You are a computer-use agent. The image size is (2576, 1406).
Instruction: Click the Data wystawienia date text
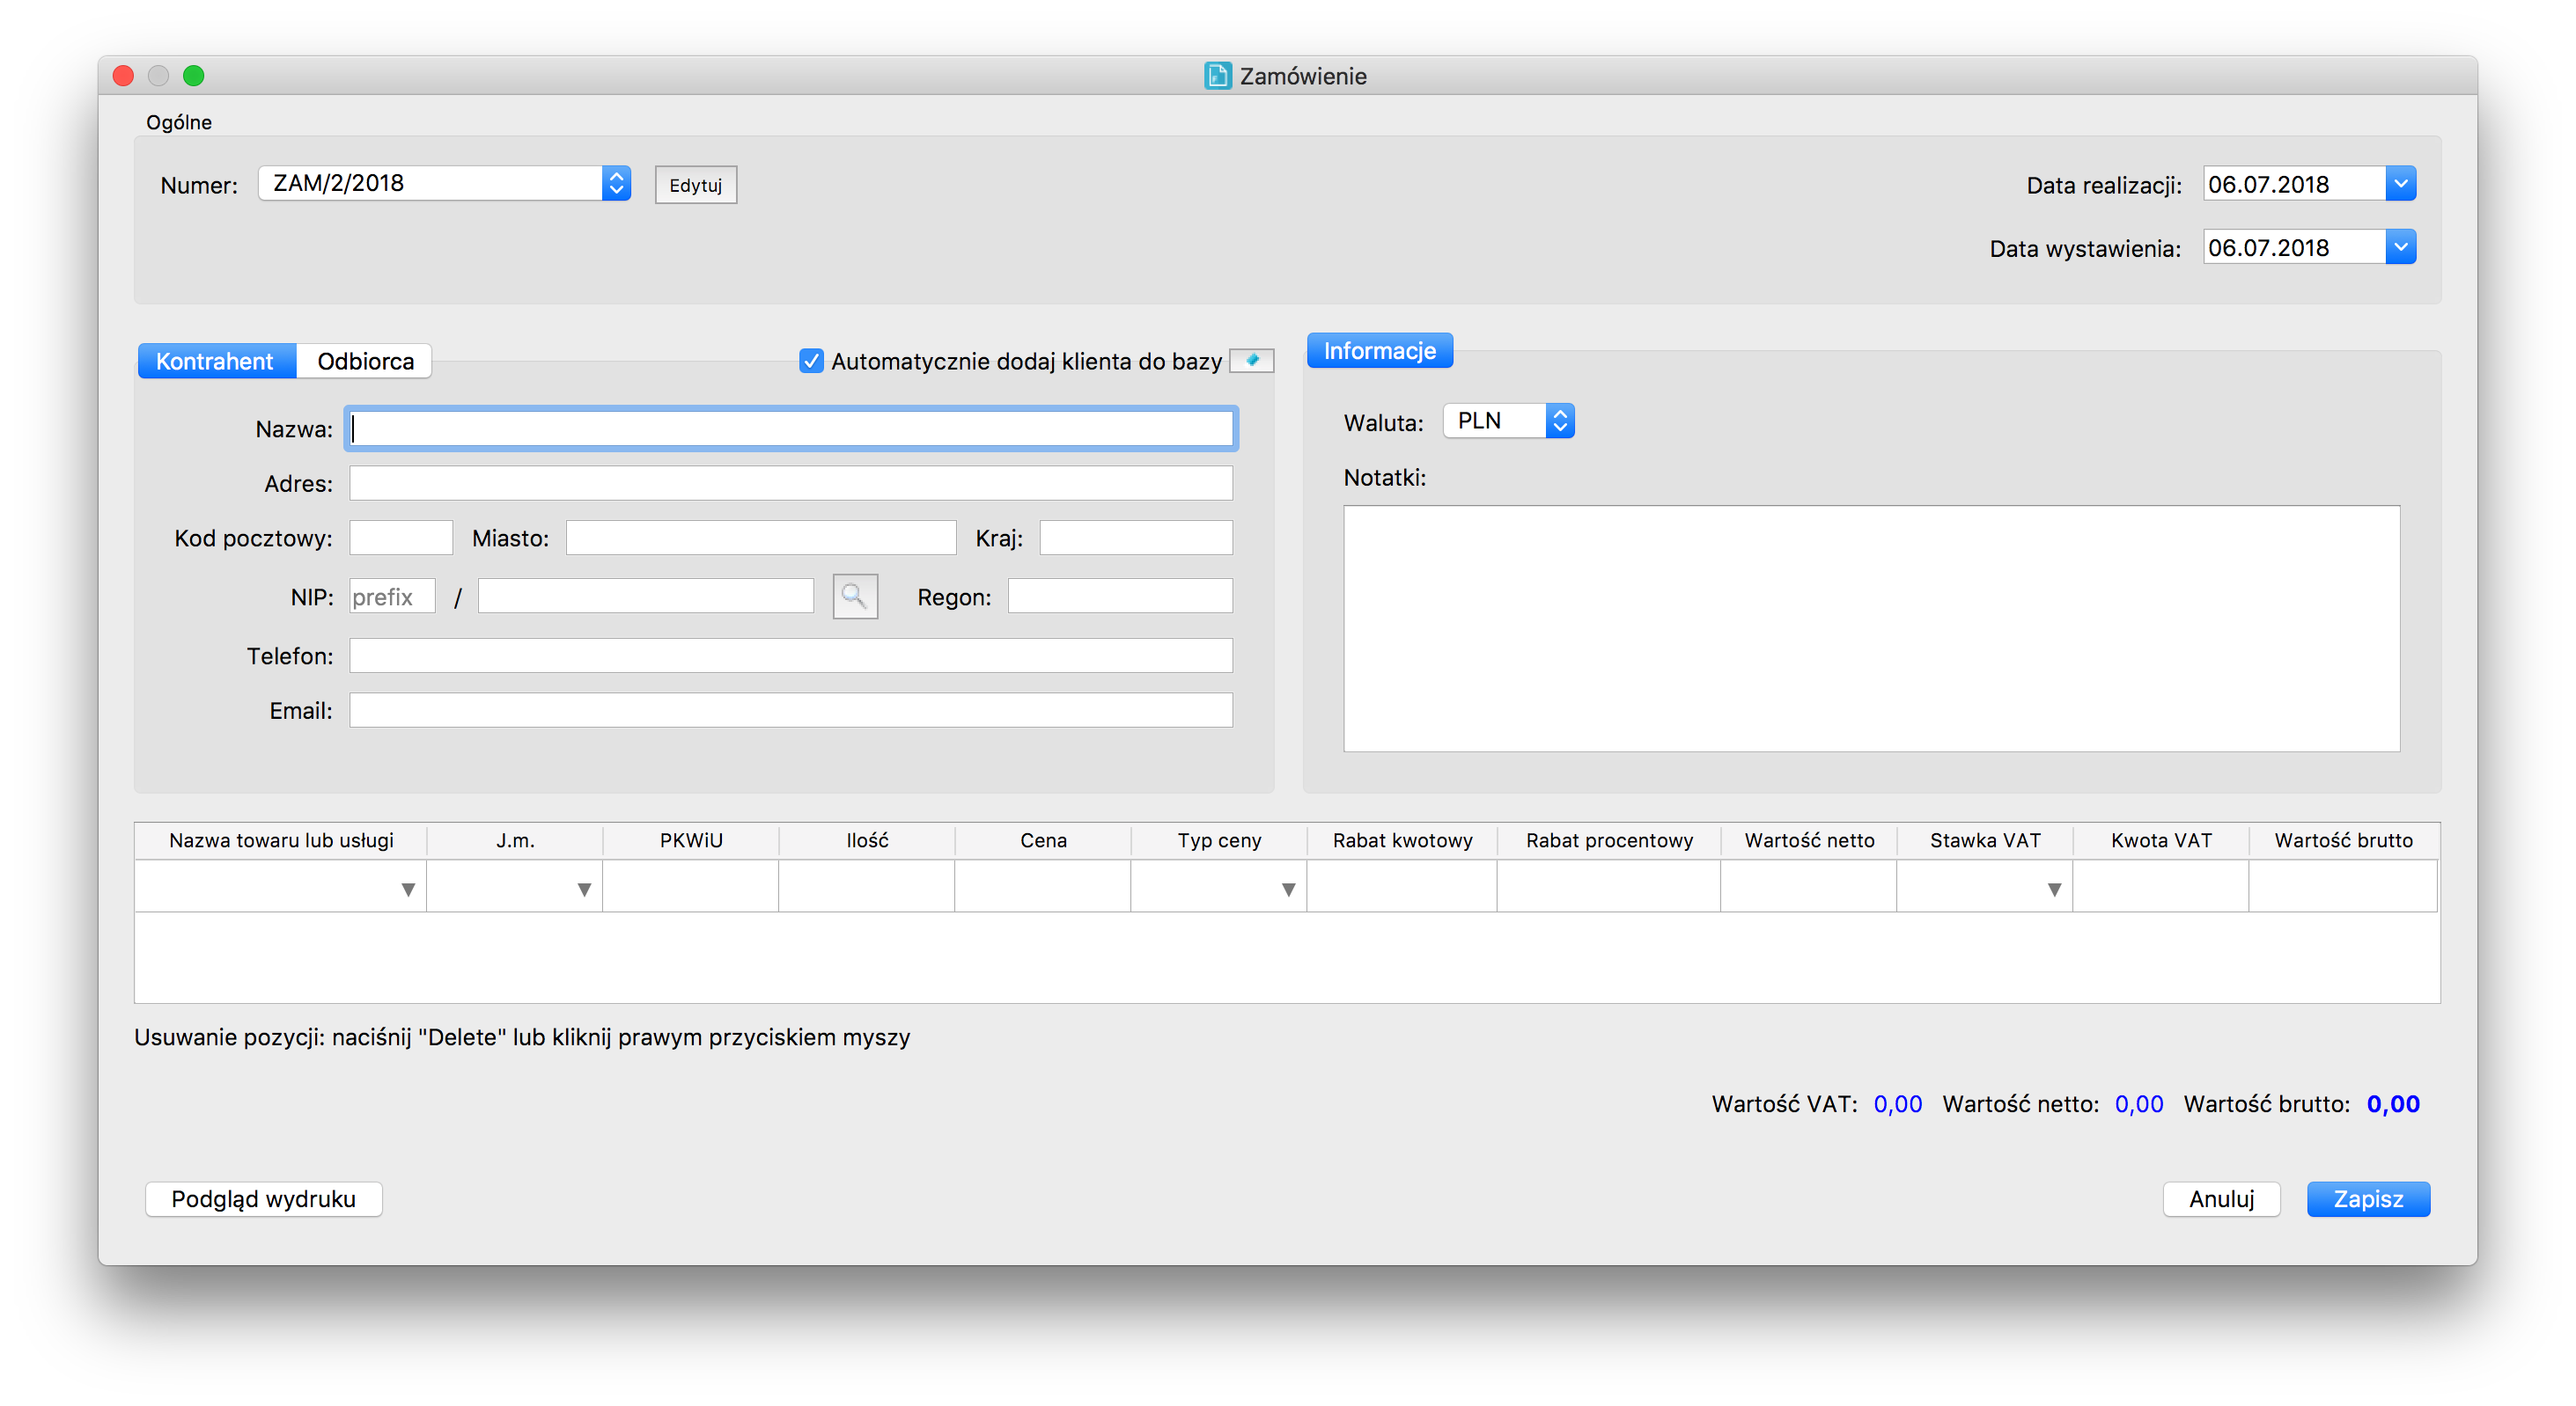pyautogui.click(x=2268, y=248)
